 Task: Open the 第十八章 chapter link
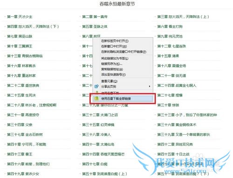click(171, 66)
